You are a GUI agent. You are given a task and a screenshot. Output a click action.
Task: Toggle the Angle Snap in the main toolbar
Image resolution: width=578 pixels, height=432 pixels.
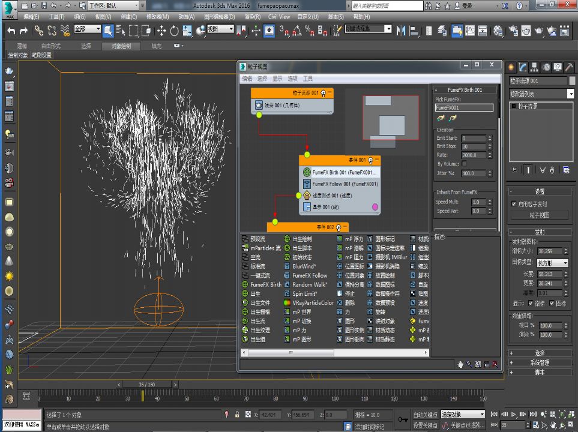(x=297, y=31)
